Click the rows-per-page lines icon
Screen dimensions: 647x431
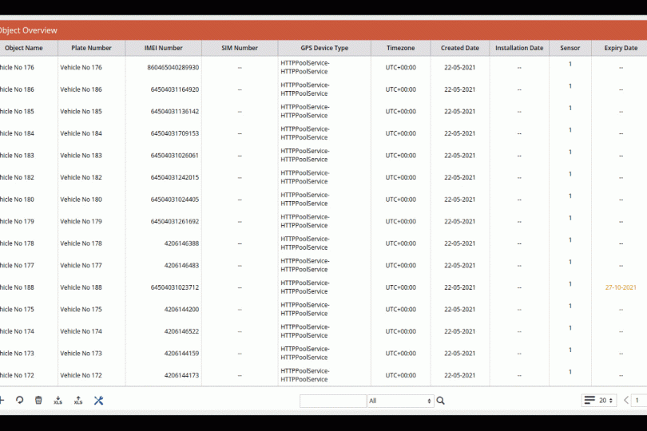coord(589,401)
